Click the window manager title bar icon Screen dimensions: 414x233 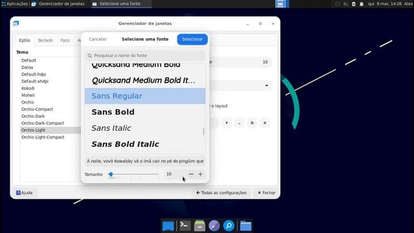coord(16,23)
